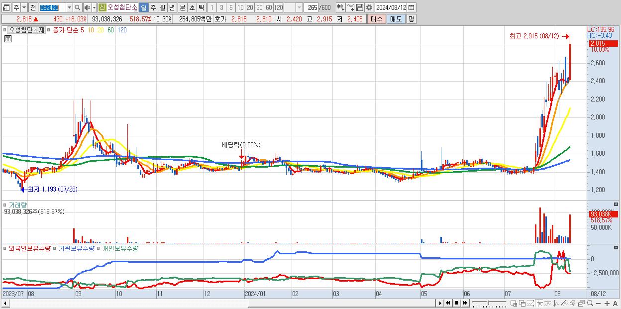Open the calendar date picker icon

point(412,7)
